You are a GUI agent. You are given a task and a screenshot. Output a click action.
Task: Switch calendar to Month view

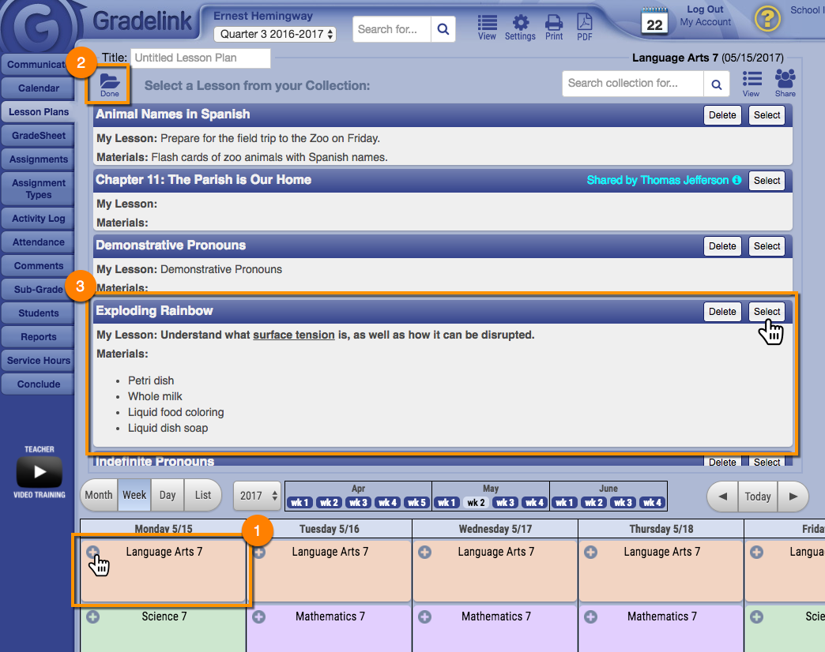[99, 495]
